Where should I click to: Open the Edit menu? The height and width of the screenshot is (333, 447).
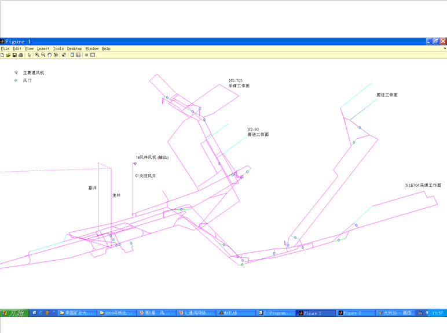tap(17, 49)
